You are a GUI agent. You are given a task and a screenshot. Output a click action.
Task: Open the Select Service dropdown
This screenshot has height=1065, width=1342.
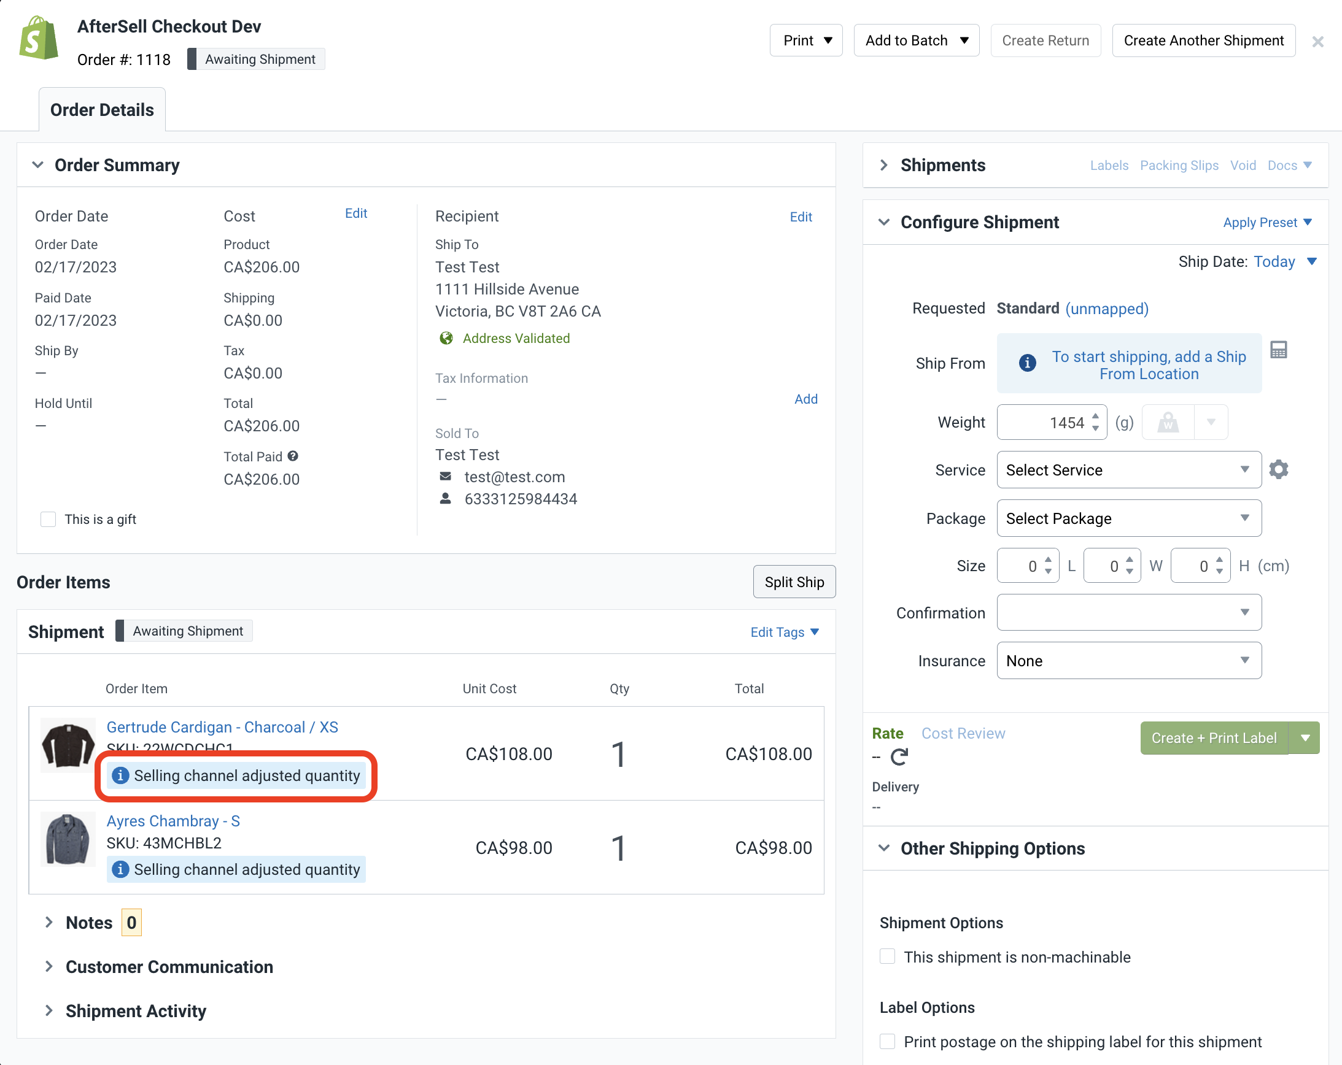tap(1128, 471)
